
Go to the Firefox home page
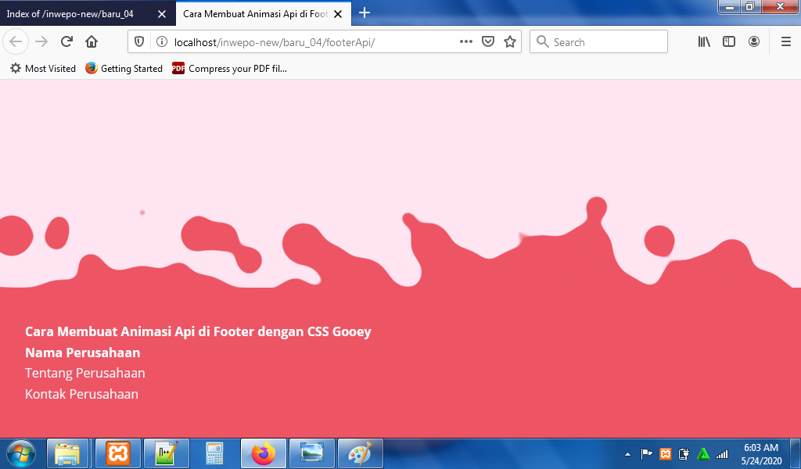click(92, 42)
